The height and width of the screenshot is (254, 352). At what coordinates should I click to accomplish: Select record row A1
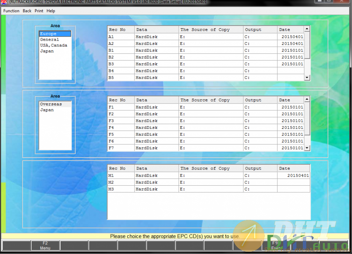[x=121, y=36]
